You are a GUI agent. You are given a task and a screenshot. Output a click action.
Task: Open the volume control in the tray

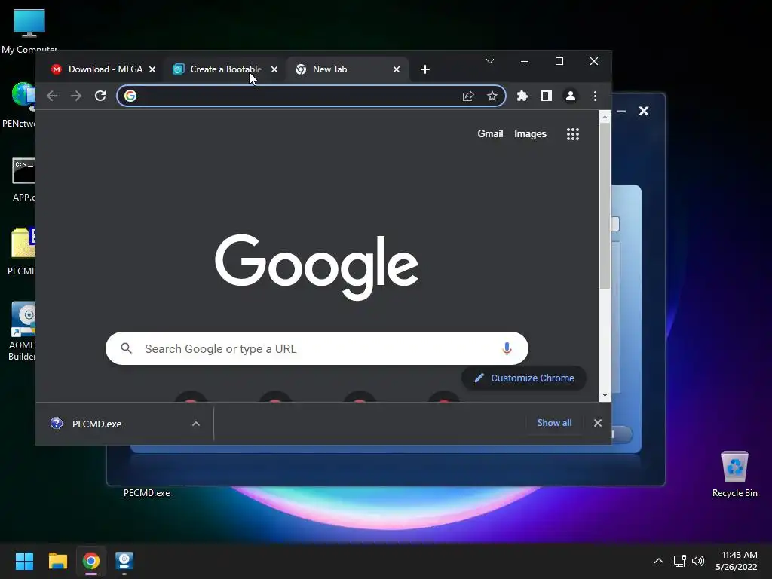698,561
